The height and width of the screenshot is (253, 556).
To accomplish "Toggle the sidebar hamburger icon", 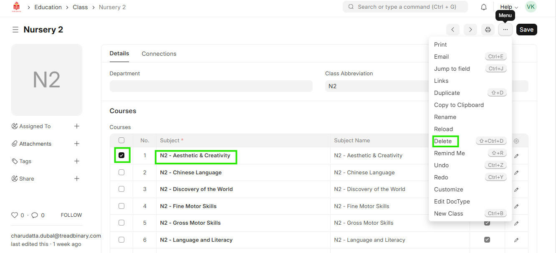I will tap(15, 30).
